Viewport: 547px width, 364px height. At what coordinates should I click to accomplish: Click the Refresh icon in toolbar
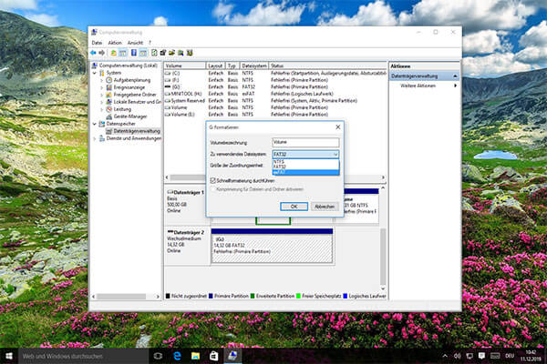pos(154,53)
